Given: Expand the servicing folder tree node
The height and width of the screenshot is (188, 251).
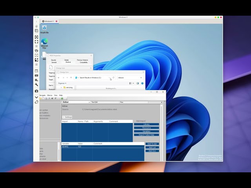Looking at the screenshot, I should [x=61, y=87].
